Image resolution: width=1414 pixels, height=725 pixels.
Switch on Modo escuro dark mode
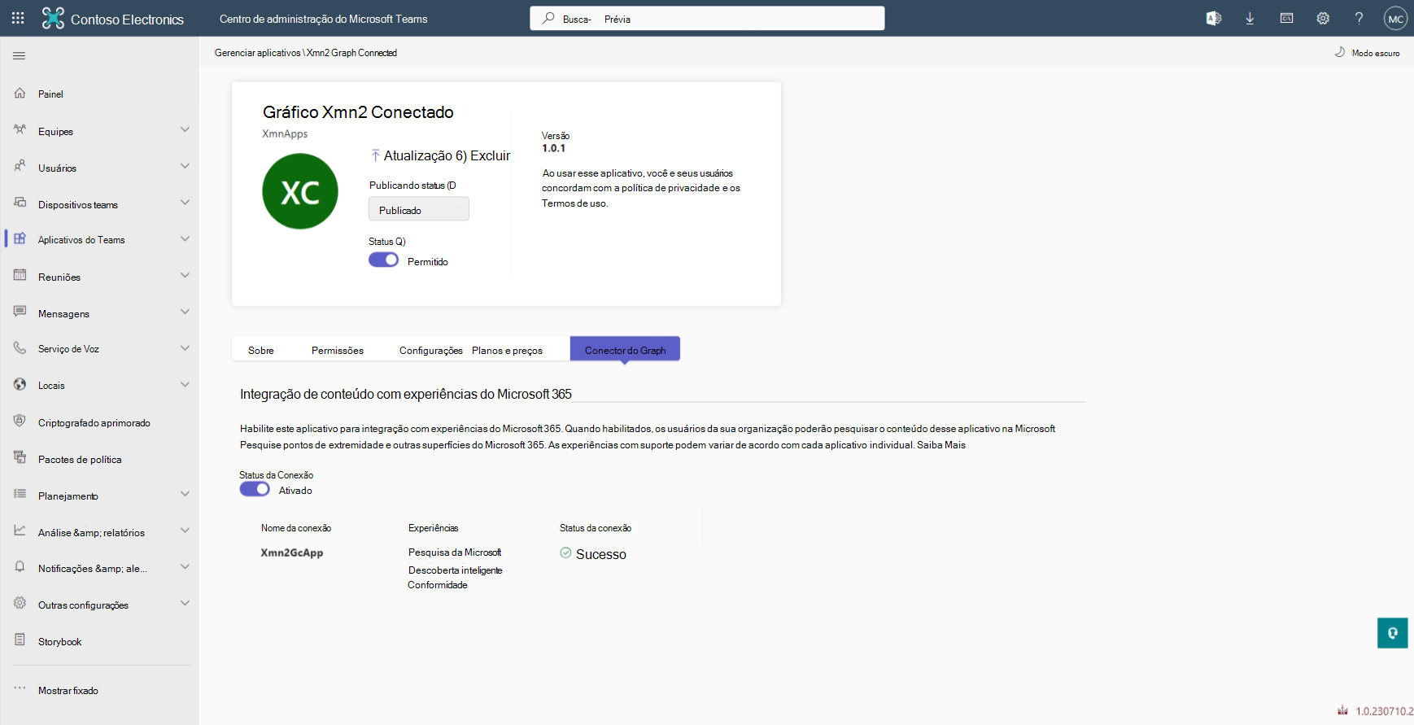1367,53
